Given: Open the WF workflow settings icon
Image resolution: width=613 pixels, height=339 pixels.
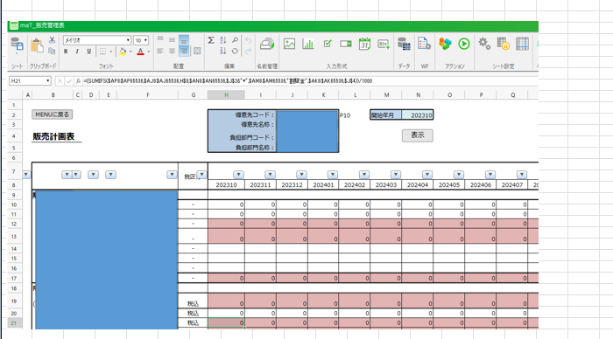Looking at the screenshot, I should (424, 44).
